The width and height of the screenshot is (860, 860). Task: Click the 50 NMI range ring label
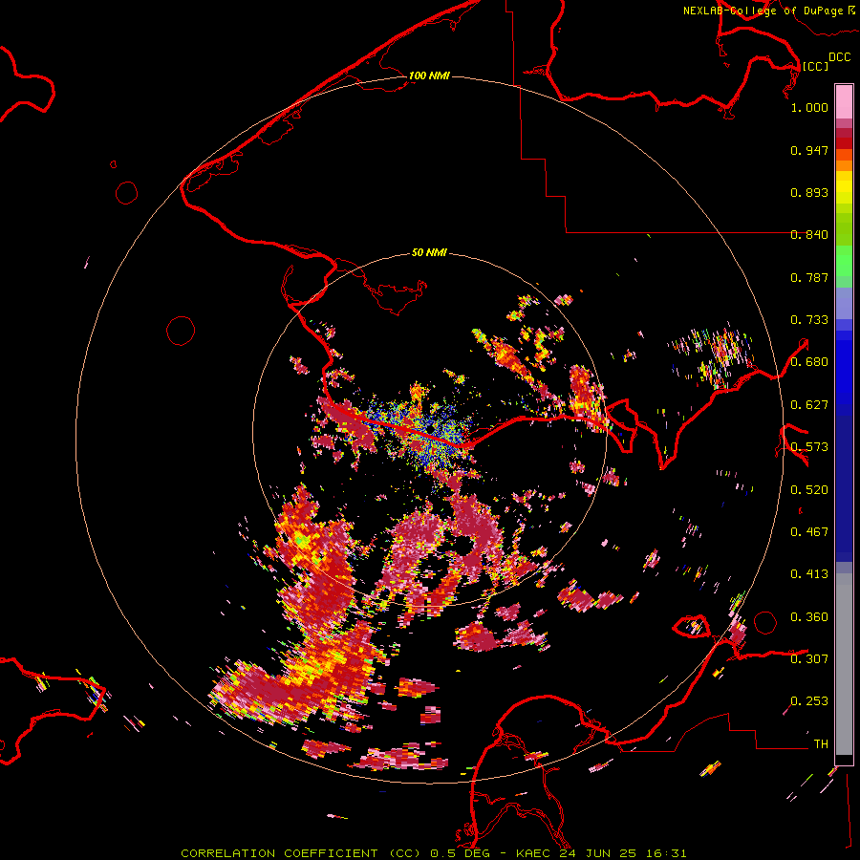point(429,253)
